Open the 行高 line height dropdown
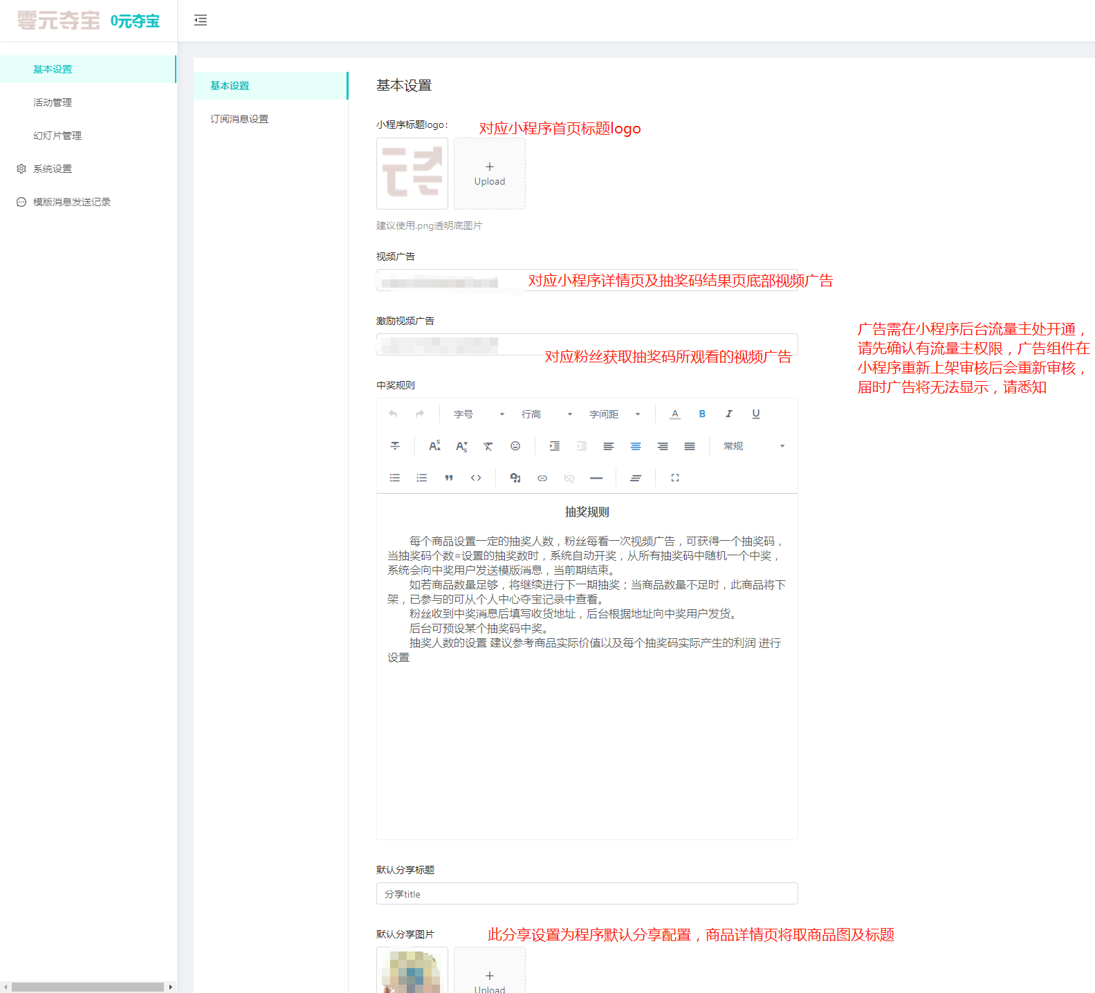 click(546, 414)
